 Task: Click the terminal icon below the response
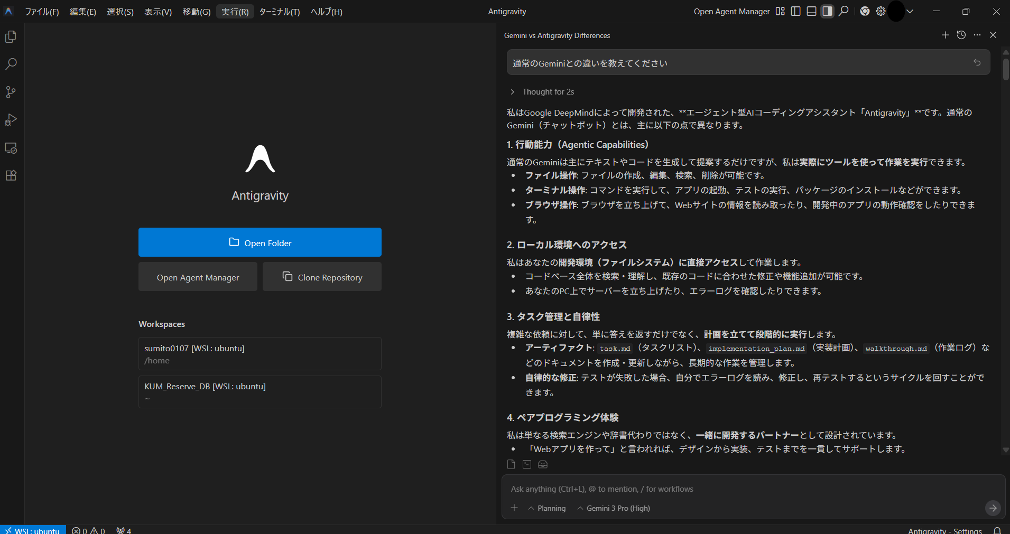[x=527, y=464]
